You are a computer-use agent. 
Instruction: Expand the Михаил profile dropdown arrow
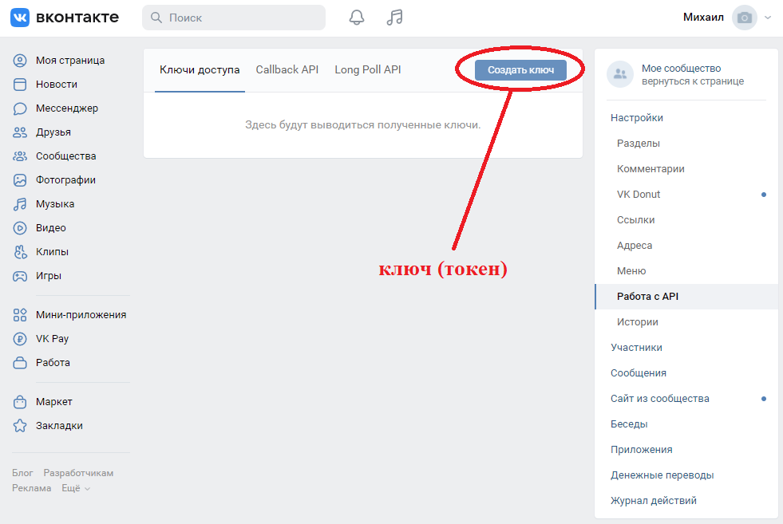coord(768,18)
